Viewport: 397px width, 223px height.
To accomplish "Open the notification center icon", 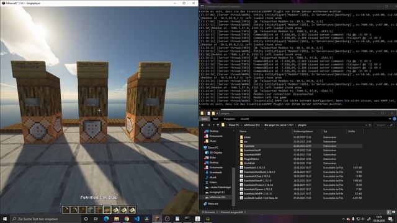I will pos(390,219).
